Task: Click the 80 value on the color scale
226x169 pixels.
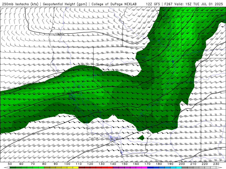Action: pos(44,164)
